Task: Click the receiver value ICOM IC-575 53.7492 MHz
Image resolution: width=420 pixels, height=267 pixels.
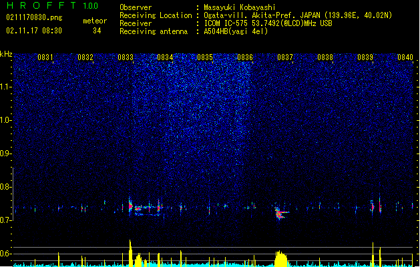Action: coord(268,23)
